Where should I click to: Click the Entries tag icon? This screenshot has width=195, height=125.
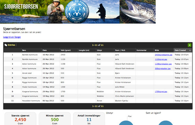tap(6, 45)
